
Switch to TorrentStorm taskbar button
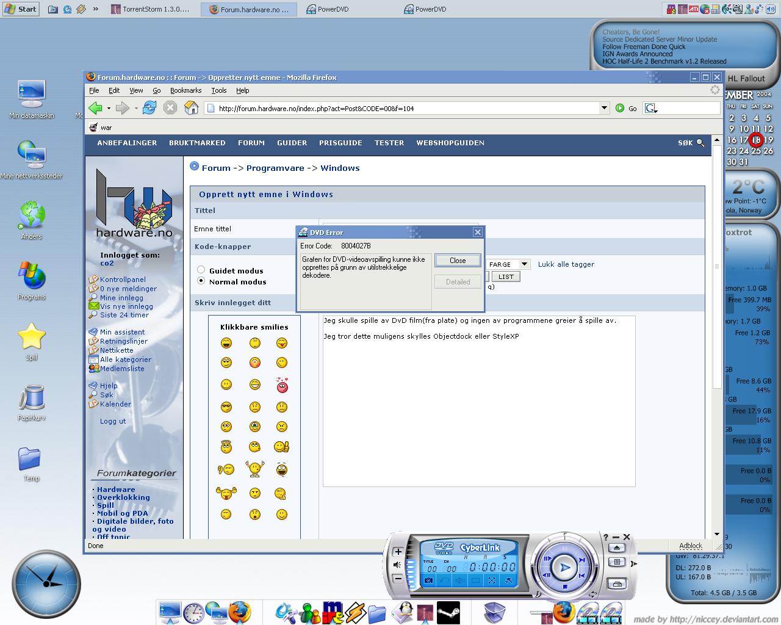151,9
